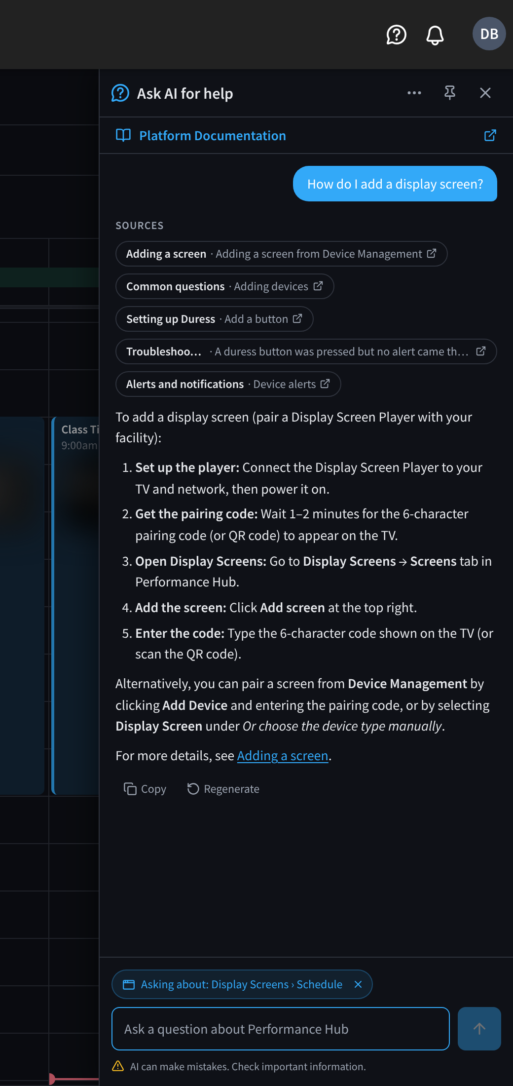Copy the AI answer
Screen dimensions: 513x1086
pyautogui.click(x=145, y=789)
